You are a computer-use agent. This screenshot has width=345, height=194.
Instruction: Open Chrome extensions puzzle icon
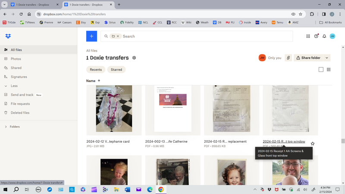312,14
